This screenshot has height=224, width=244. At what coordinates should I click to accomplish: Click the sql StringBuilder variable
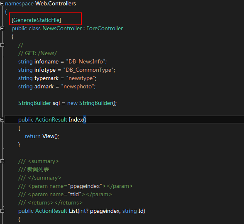click(x=56, y=103)
